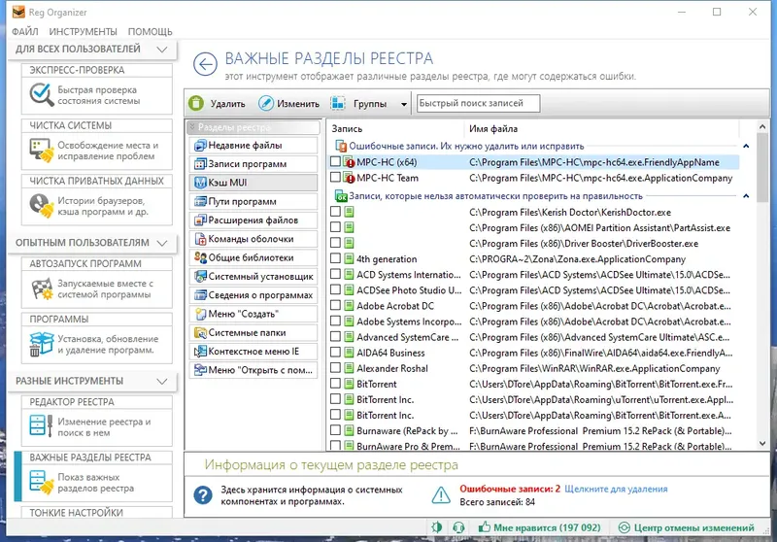This screenshot has width=777, height=542.
Task: Collapse Ошибочные записи group
Action: 746,146
